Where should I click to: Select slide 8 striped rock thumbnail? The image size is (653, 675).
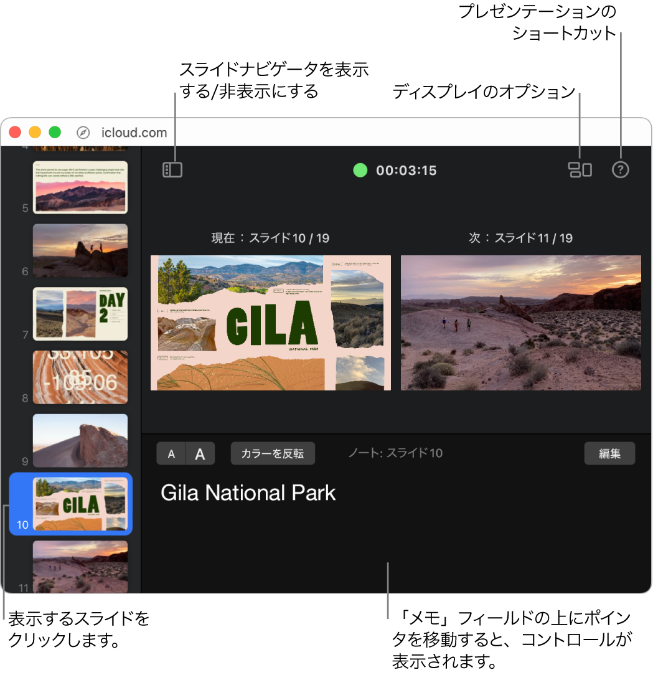click(80, 377)
